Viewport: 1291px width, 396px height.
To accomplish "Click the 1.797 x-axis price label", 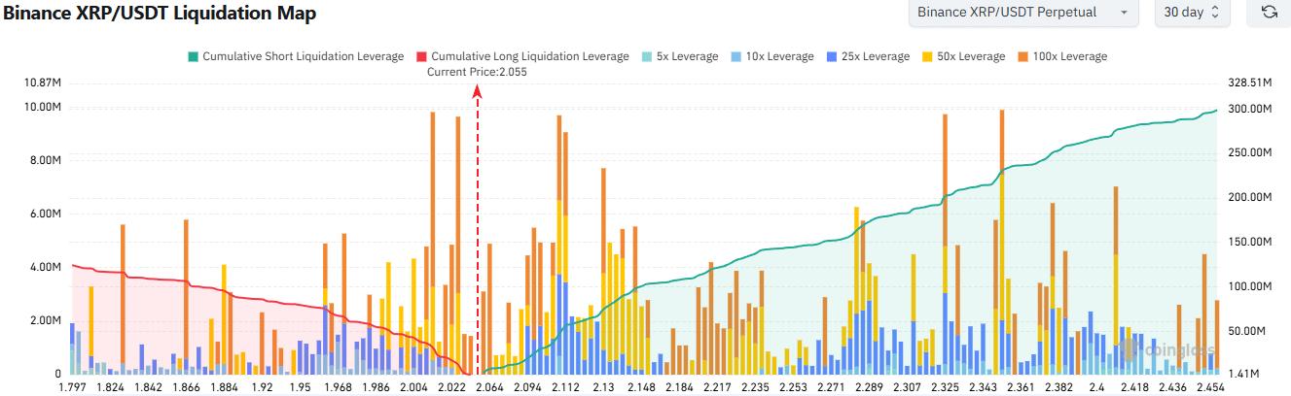I will [73, 387].
